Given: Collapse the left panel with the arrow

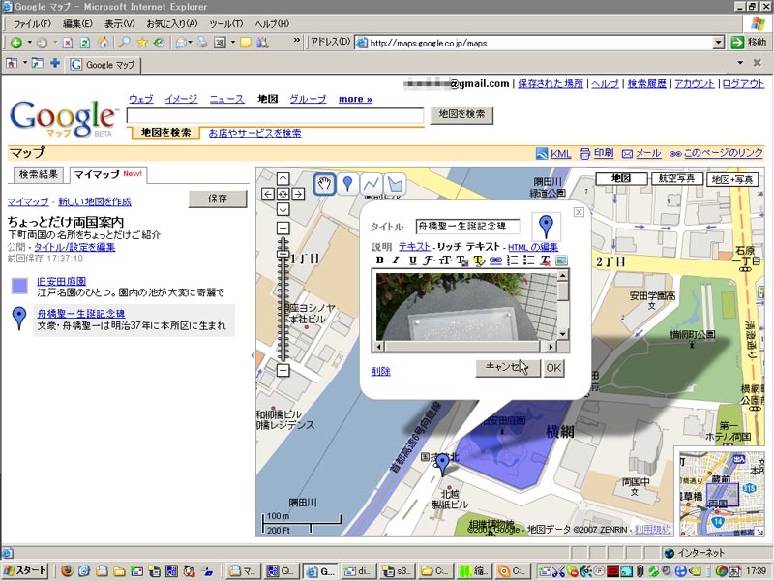Looking at the screenshot, I should tap(253, 355).
